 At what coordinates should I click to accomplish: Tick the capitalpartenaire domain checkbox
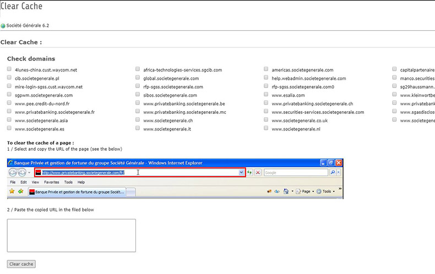(394, 69)
